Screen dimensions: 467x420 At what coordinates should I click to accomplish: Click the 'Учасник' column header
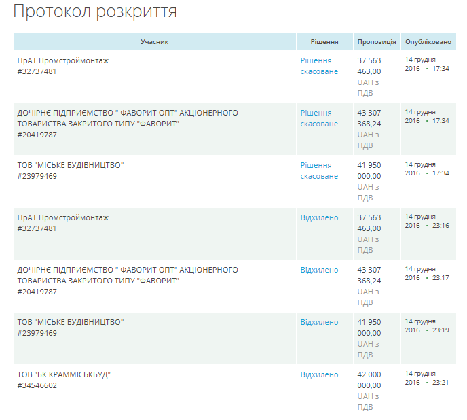click(x=154, y=42)
